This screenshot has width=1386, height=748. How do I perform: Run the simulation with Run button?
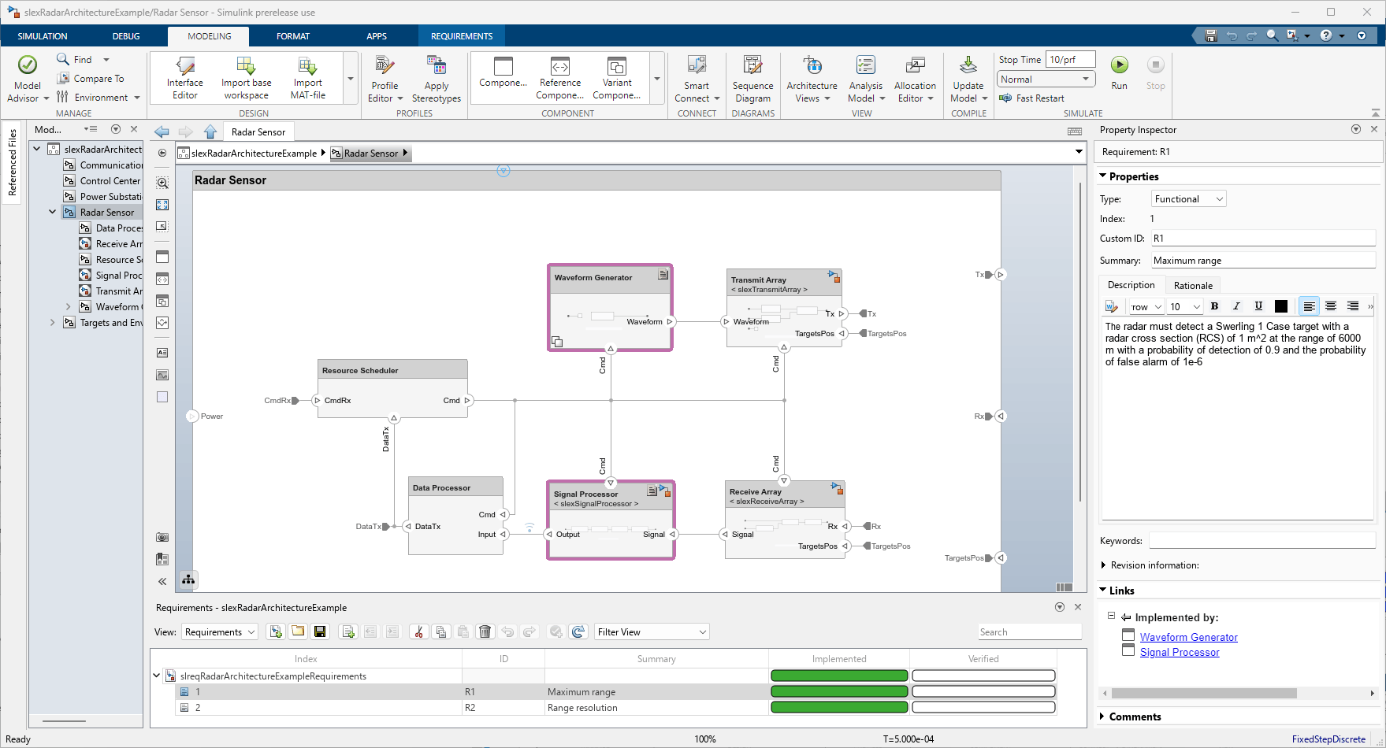1119,73
